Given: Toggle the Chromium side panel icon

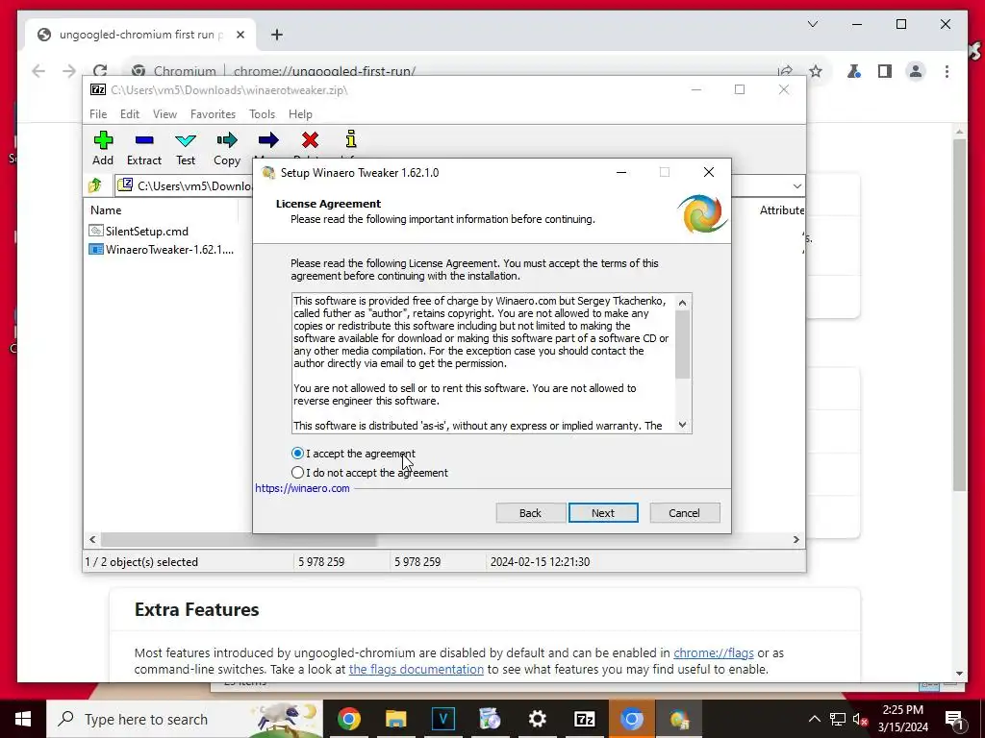Looking at the screenshot, I should 885,71.
